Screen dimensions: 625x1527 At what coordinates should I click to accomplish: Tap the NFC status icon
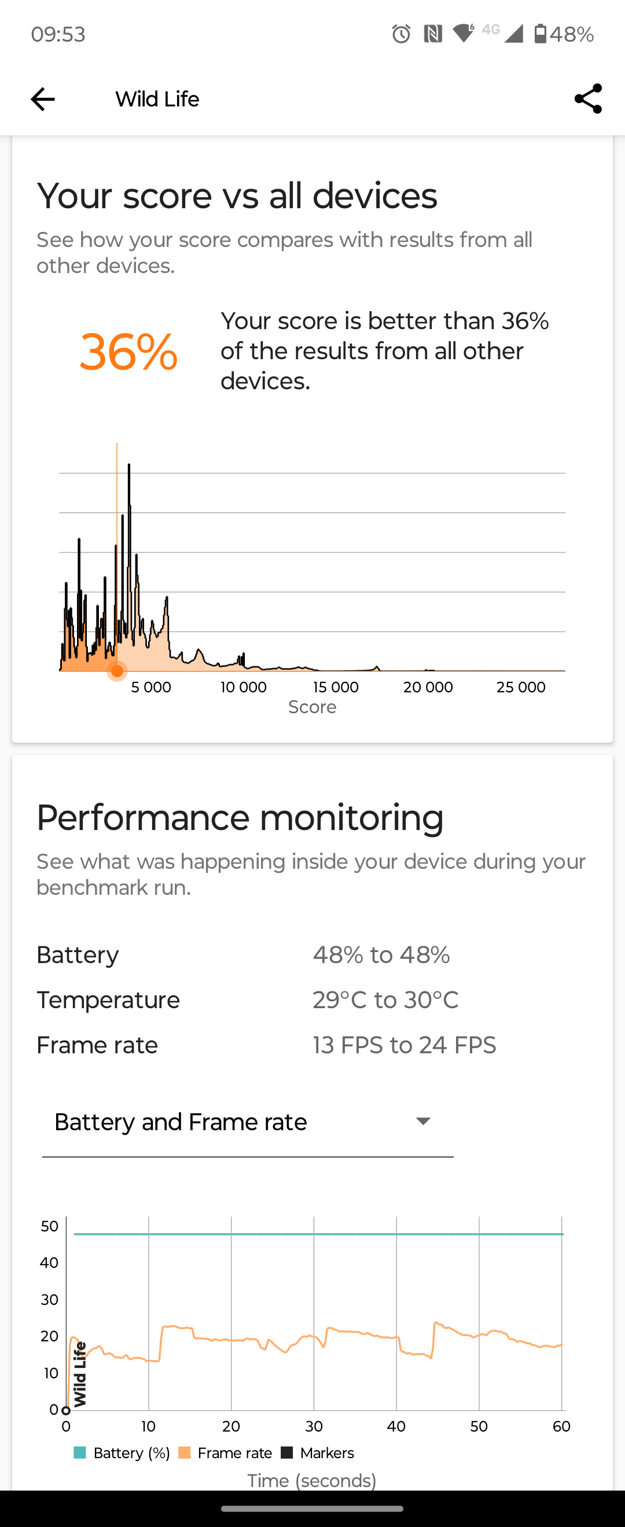point(433,34)
